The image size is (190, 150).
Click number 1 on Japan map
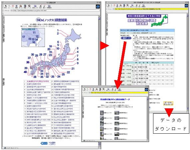(x=58, y=30)
